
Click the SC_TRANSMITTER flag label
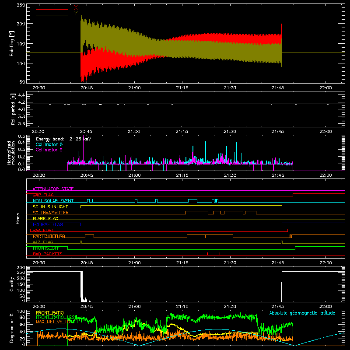51,213
